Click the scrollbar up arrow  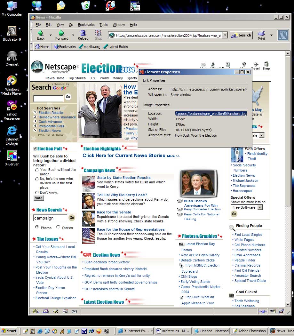click(288, 53)
